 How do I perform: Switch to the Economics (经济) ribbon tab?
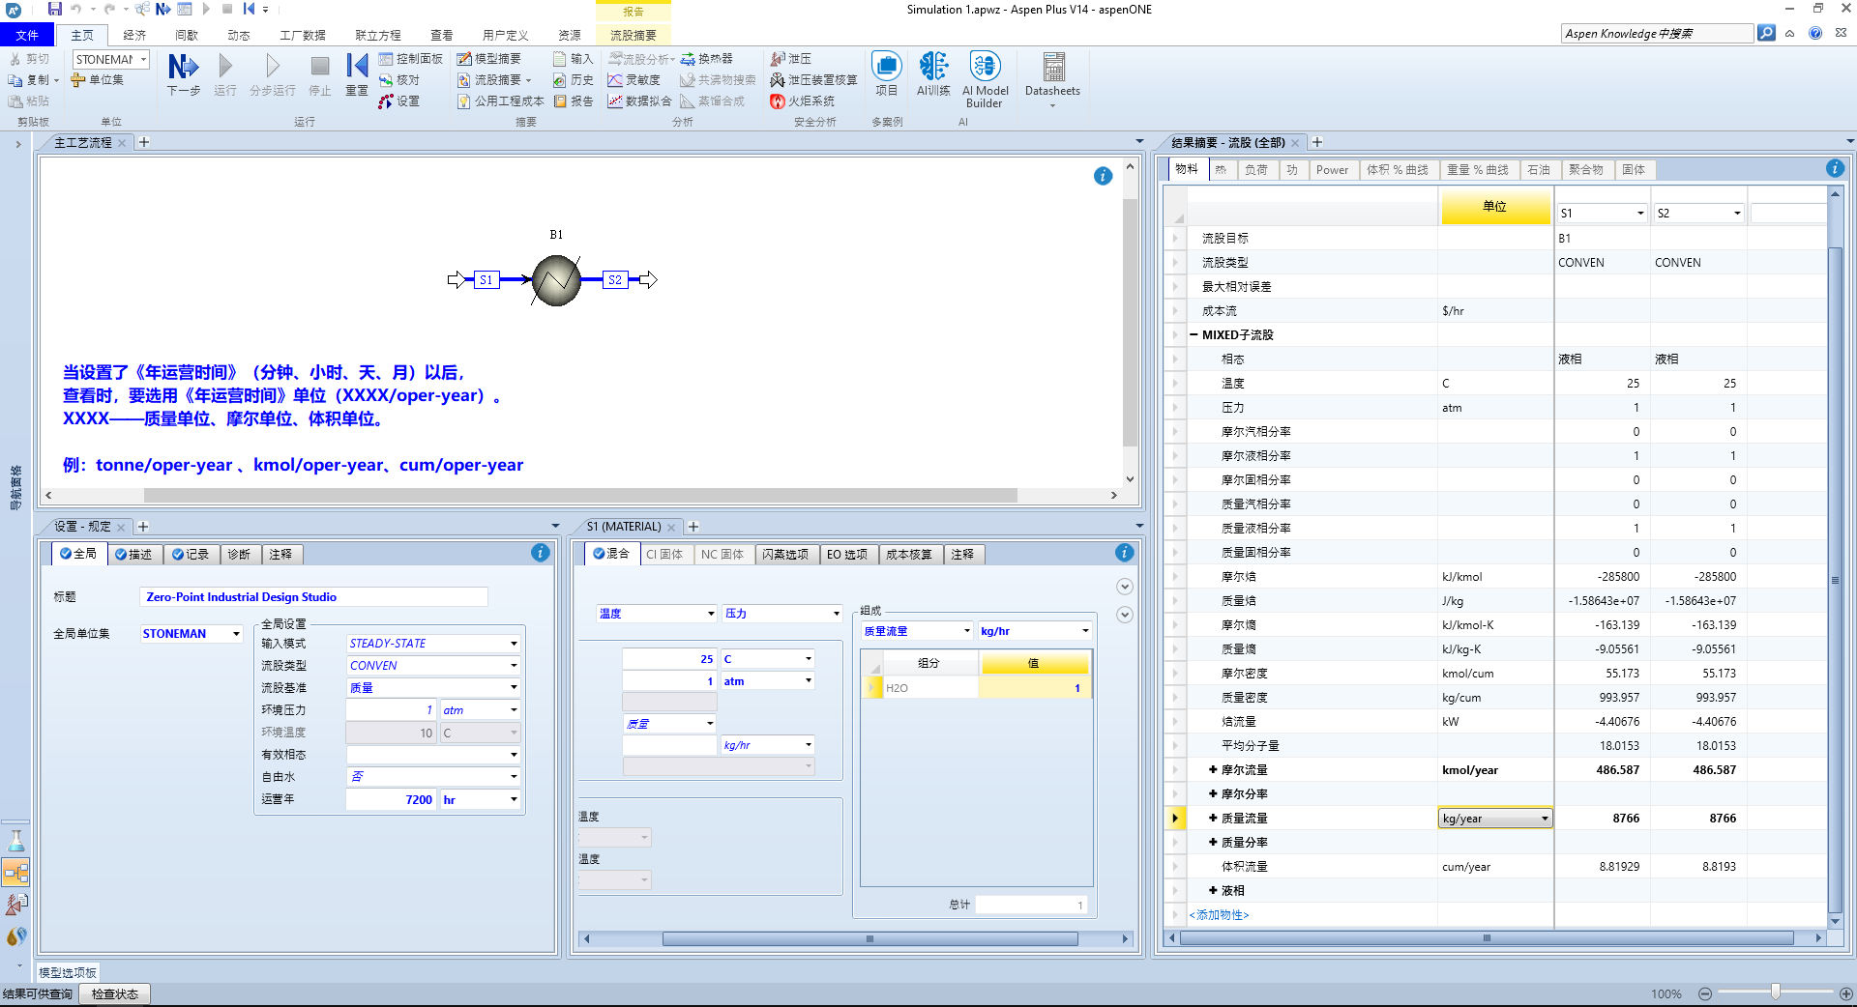[134, 35]
